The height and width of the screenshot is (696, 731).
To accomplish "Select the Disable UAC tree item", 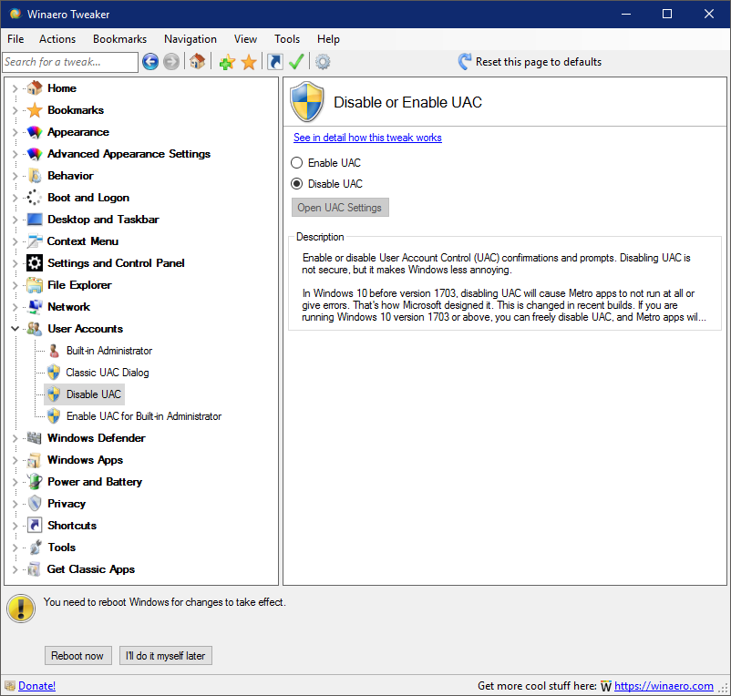I will [x=93, y=394].
